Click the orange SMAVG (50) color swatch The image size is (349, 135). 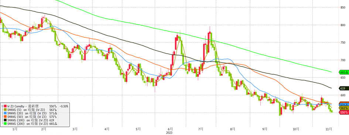[6, 117]
